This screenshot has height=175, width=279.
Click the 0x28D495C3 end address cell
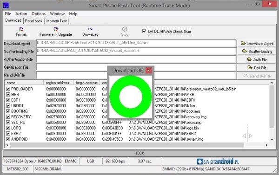(x=113, y=139)
